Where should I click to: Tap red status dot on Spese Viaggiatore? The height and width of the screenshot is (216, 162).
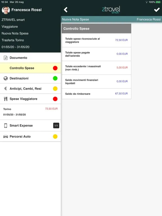pyautogui.click(x=55, y=99)
